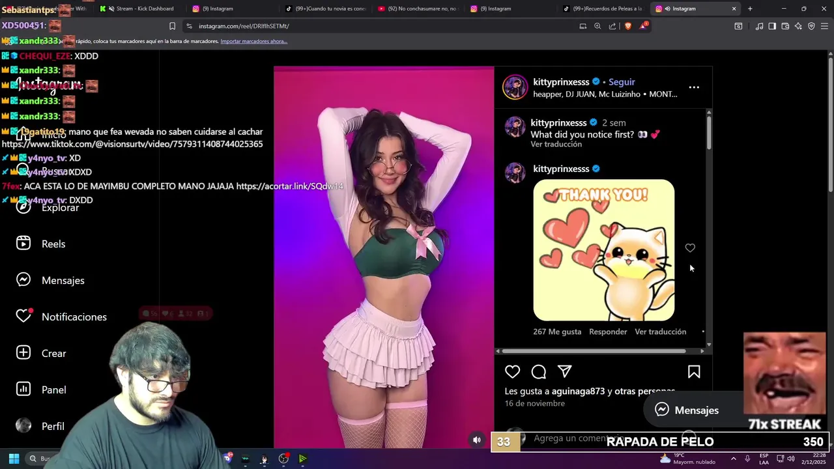Mute the active Instagram tab audio icon
This screenshot has width=834, height=469.
668,8
